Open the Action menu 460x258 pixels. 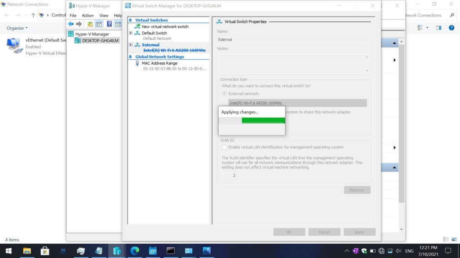pyautogui.click(x=88, y=15)
